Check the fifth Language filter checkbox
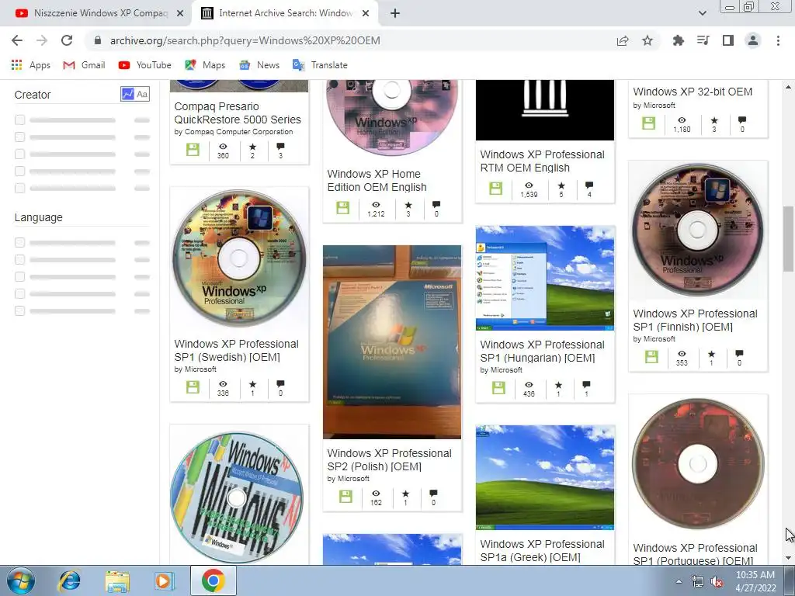Image resolution: width=795 pixels, height=596 pixels. tap(19, 310)
